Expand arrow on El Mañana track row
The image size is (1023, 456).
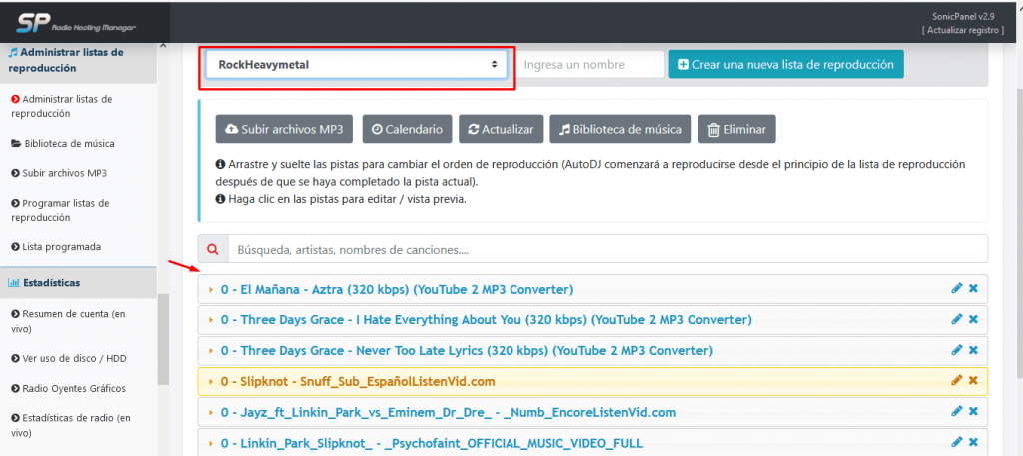pyautogui.click(x=211, y=290)
